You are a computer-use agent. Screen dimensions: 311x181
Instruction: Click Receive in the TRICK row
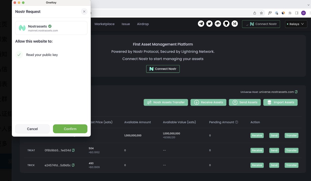tap(257, 165)
